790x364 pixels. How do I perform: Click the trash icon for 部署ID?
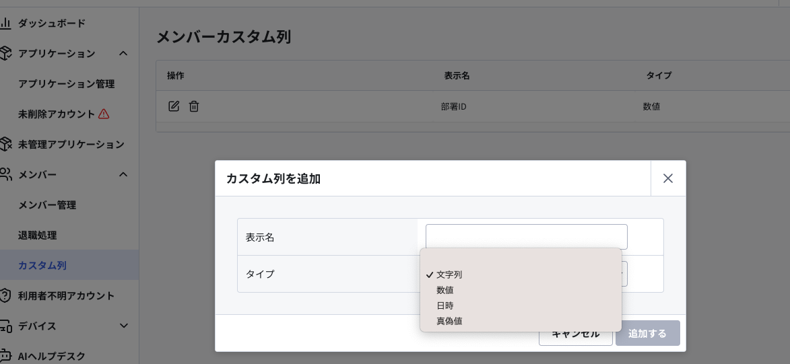(194, 106)
